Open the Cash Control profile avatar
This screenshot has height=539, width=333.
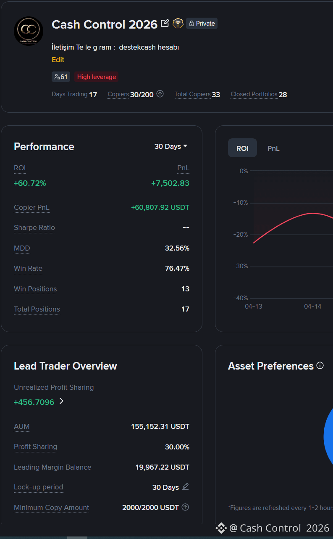[x=29, y=31]
